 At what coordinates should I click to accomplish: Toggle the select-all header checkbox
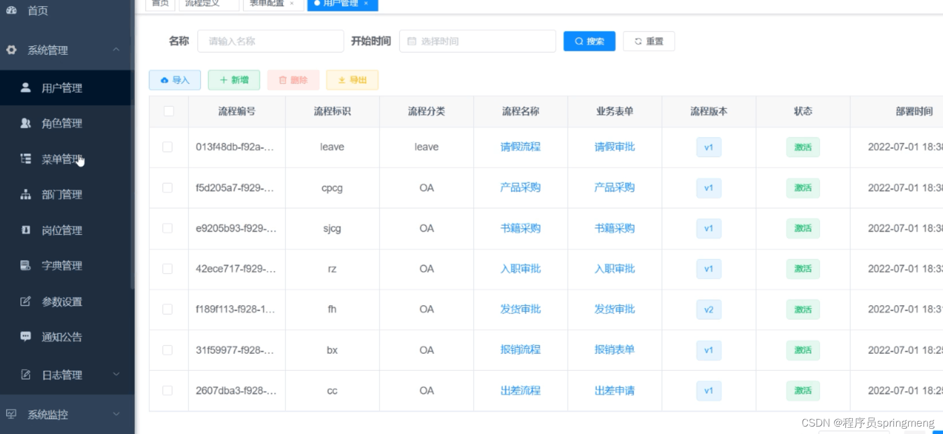click(x=169, y=111)
